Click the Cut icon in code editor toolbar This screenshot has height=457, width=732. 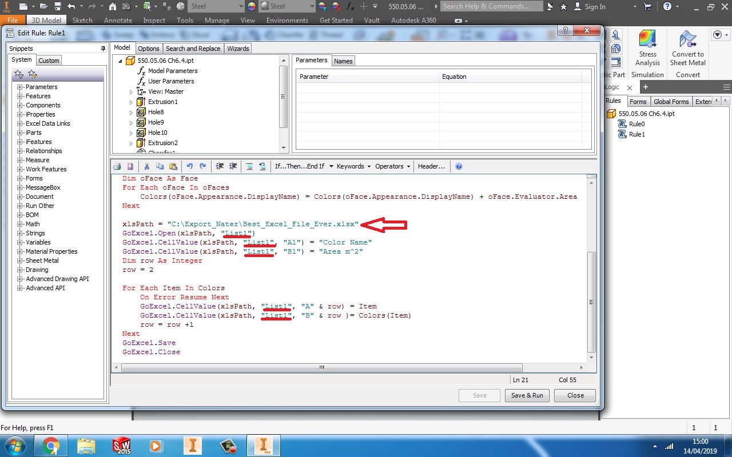click(146, 166)
